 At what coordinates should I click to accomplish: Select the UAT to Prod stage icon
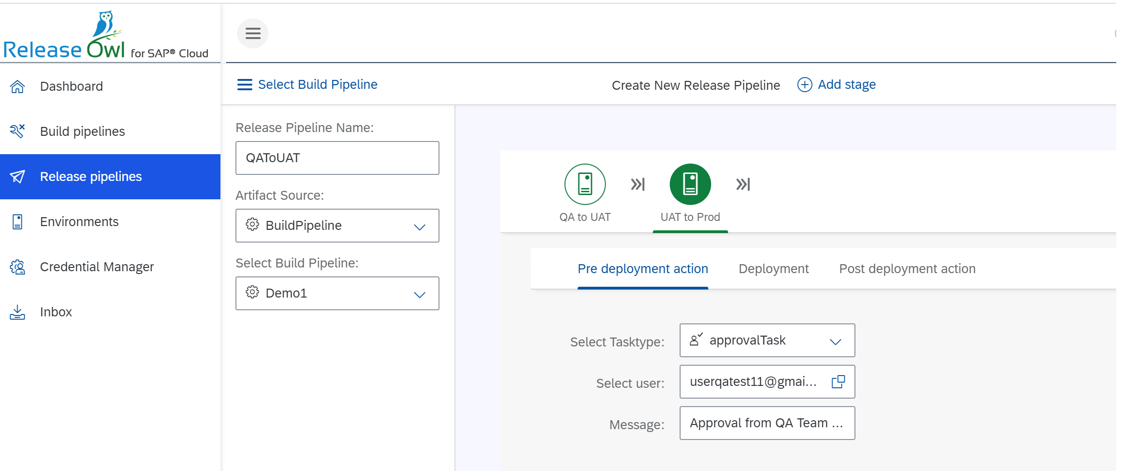pyautogui.click(x=689, y=184)
